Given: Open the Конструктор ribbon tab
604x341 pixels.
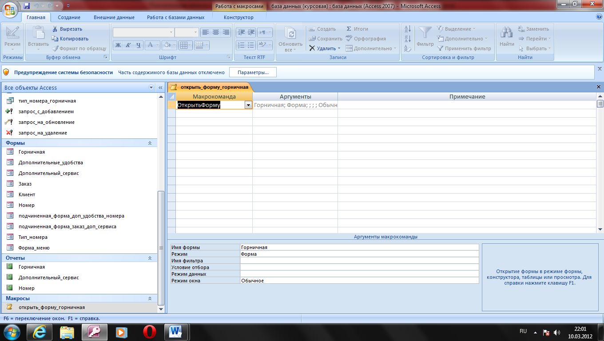Looking at the screenshot, I should click(238, 17).
